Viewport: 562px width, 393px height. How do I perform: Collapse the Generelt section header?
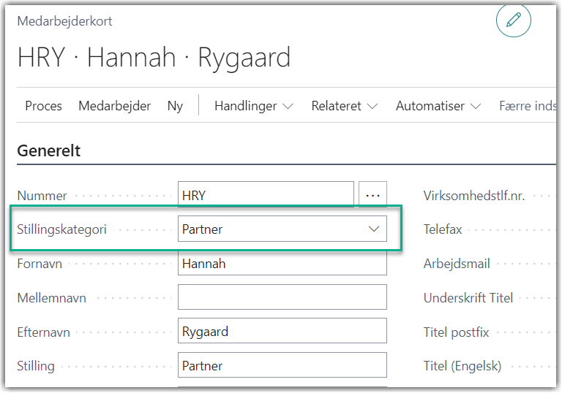pyautogui.click(x=49, y=151)
